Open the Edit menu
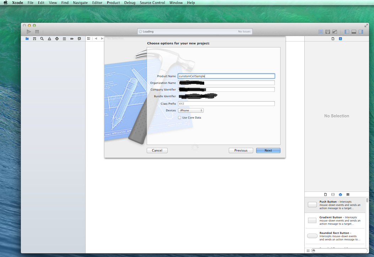The width and height of the screenshot is (374, 257). 41,2
